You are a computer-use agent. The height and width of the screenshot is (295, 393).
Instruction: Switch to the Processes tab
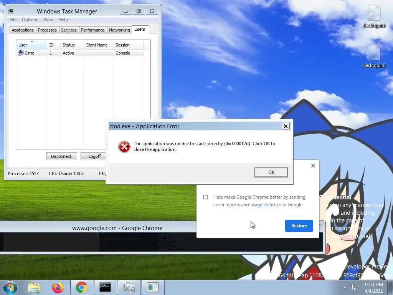click(x=47, y=30)
